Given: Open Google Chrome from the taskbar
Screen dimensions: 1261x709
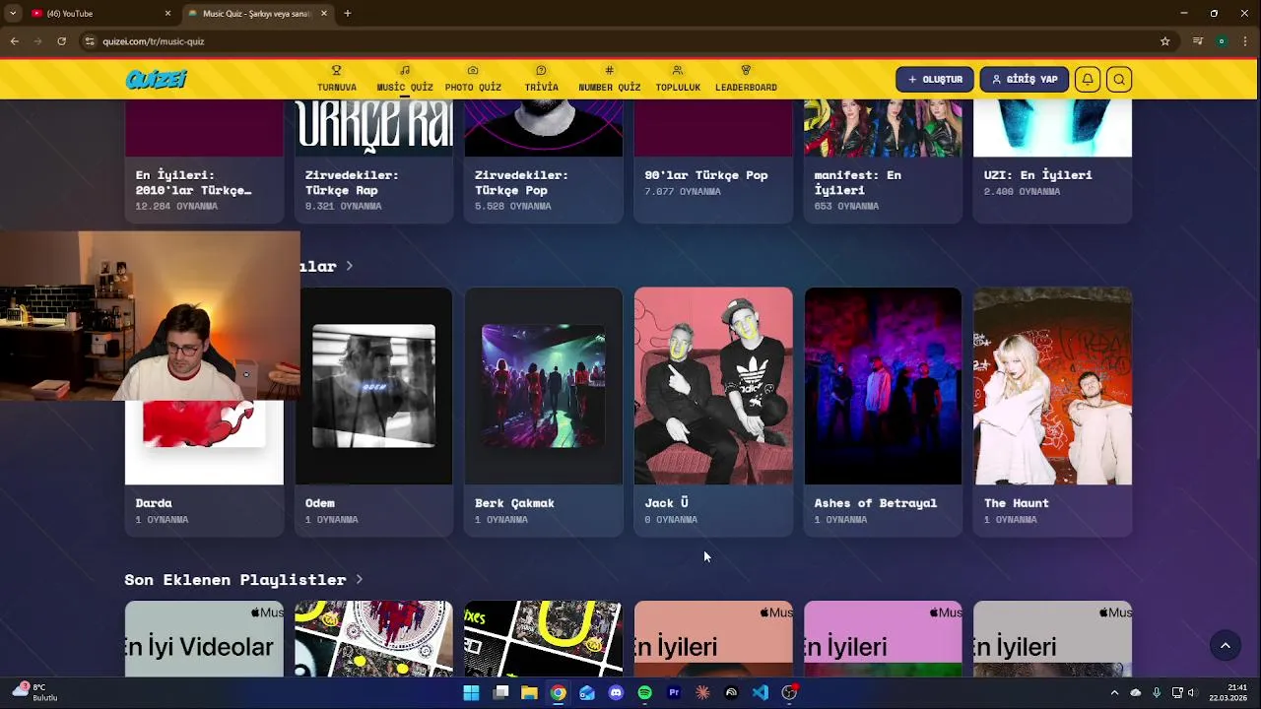Looking at the screenshot, I should (x=558, y=693).
